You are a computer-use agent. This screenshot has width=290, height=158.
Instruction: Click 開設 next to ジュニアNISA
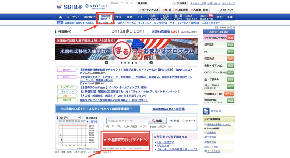[231, 86]
